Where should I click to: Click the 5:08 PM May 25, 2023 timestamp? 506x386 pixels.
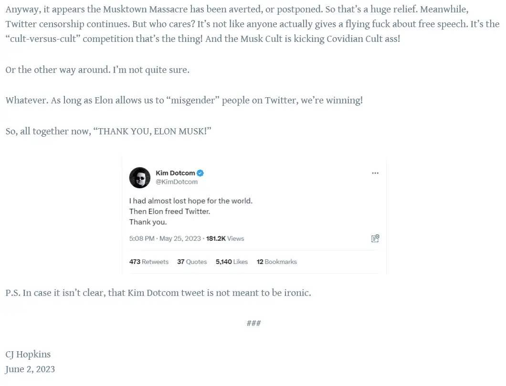165,238
